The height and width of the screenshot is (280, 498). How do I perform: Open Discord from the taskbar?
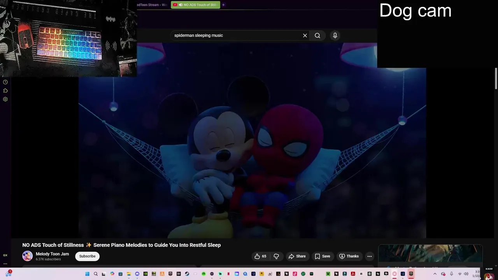point(137,274)
